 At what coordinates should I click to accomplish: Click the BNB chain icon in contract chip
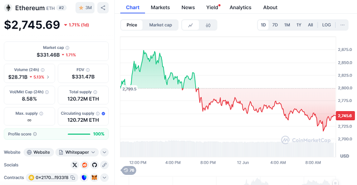click(31, 178)
